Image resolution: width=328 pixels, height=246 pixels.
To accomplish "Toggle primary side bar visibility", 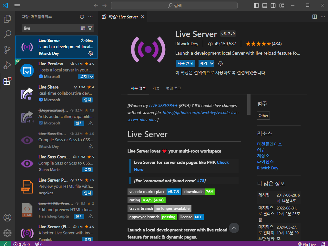I will click(256, 5).
